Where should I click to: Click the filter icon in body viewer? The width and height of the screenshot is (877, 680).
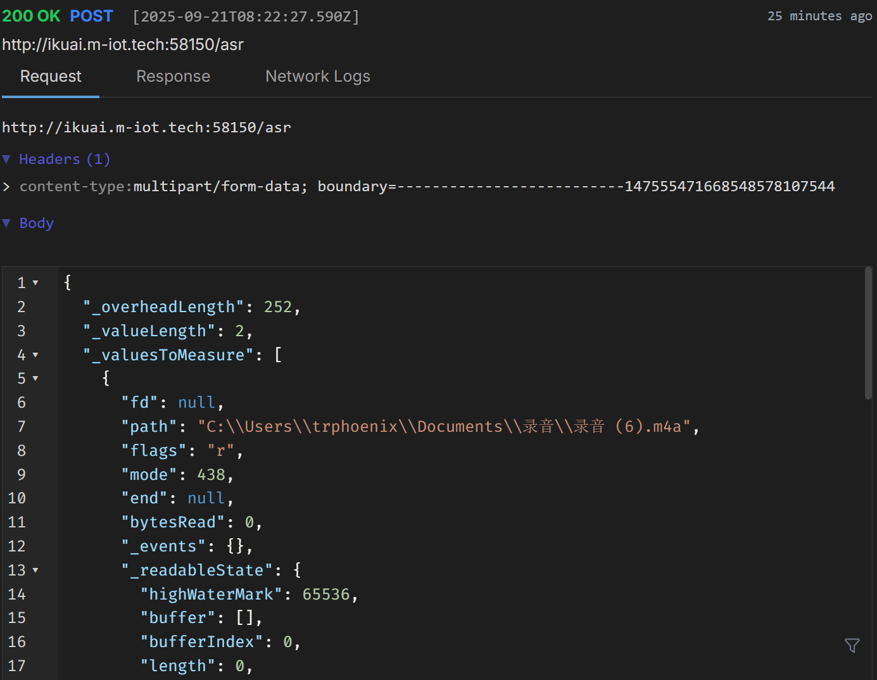[x=852, y=645]
